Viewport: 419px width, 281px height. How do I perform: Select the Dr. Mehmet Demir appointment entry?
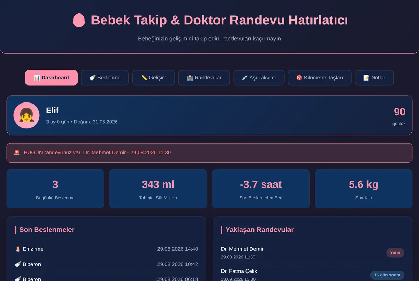[313, 253]
